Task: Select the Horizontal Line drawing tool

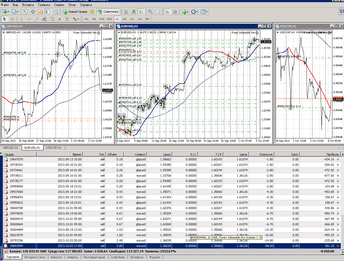Action: pyautogui.click(x=29, y=19)
